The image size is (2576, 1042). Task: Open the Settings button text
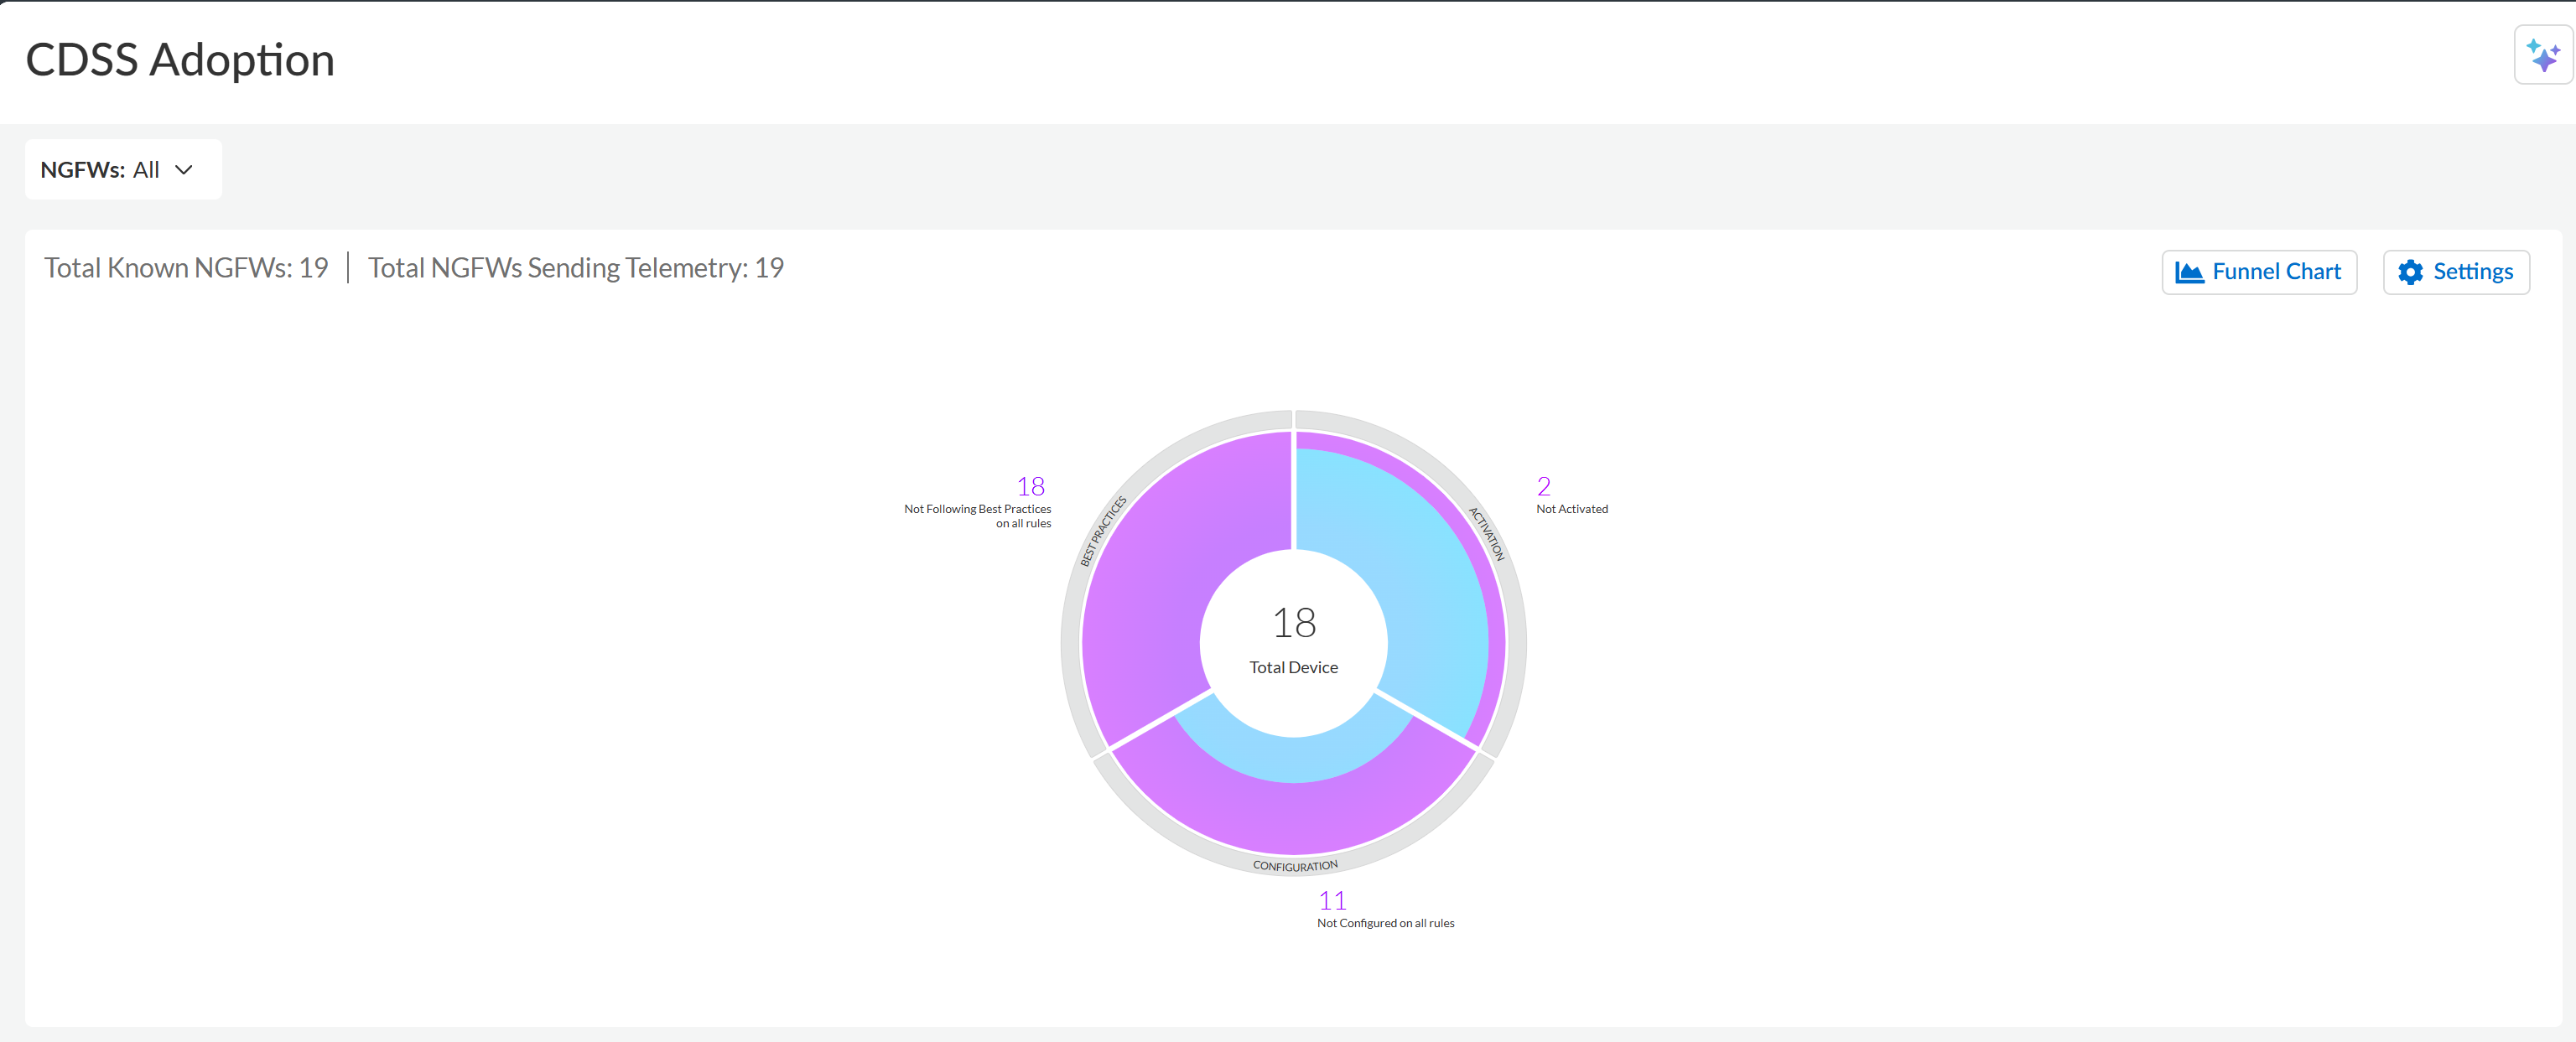coord(2472,272)
